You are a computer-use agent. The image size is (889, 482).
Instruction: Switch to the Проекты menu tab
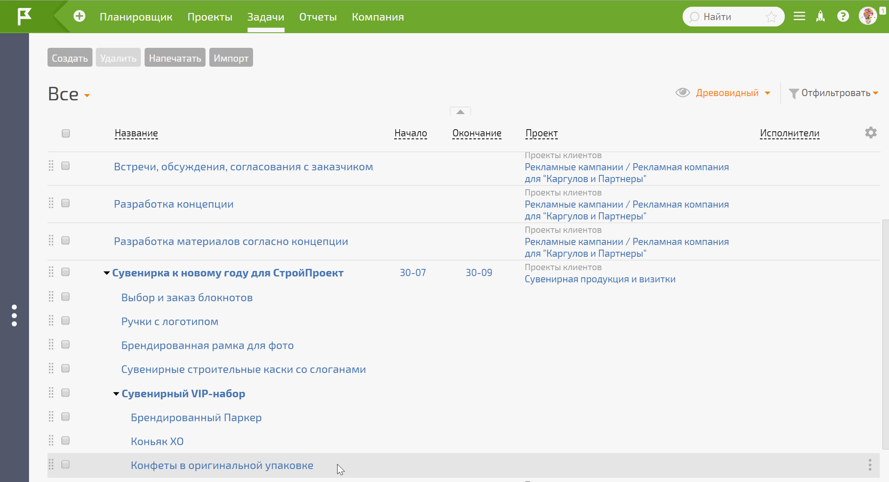pyautogui.click(x=210, y=17)
